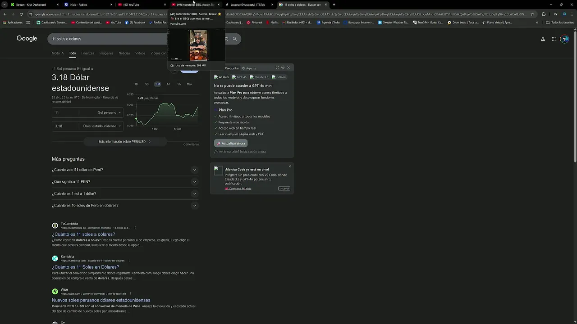Click the Google search magnifier icon
The width and height of the screenshot is (577, 324).
[x=234, y=39]
